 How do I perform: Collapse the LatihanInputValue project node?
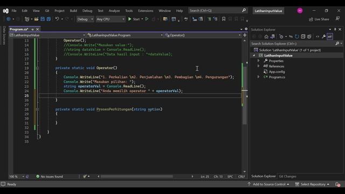tap(254, 56)
